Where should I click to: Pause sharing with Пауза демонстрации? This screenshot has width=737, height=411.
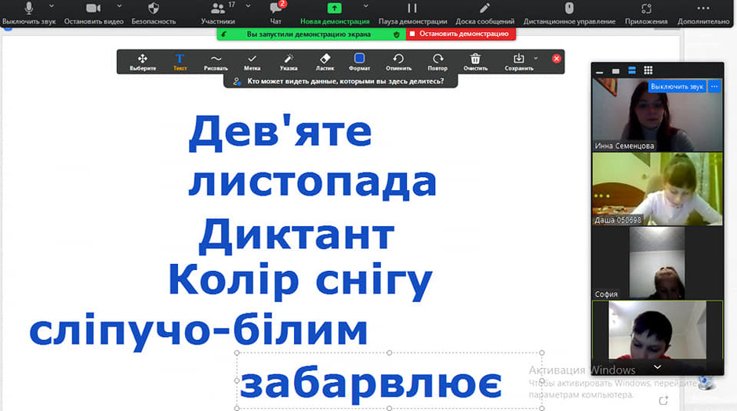[x=412, y=13]
